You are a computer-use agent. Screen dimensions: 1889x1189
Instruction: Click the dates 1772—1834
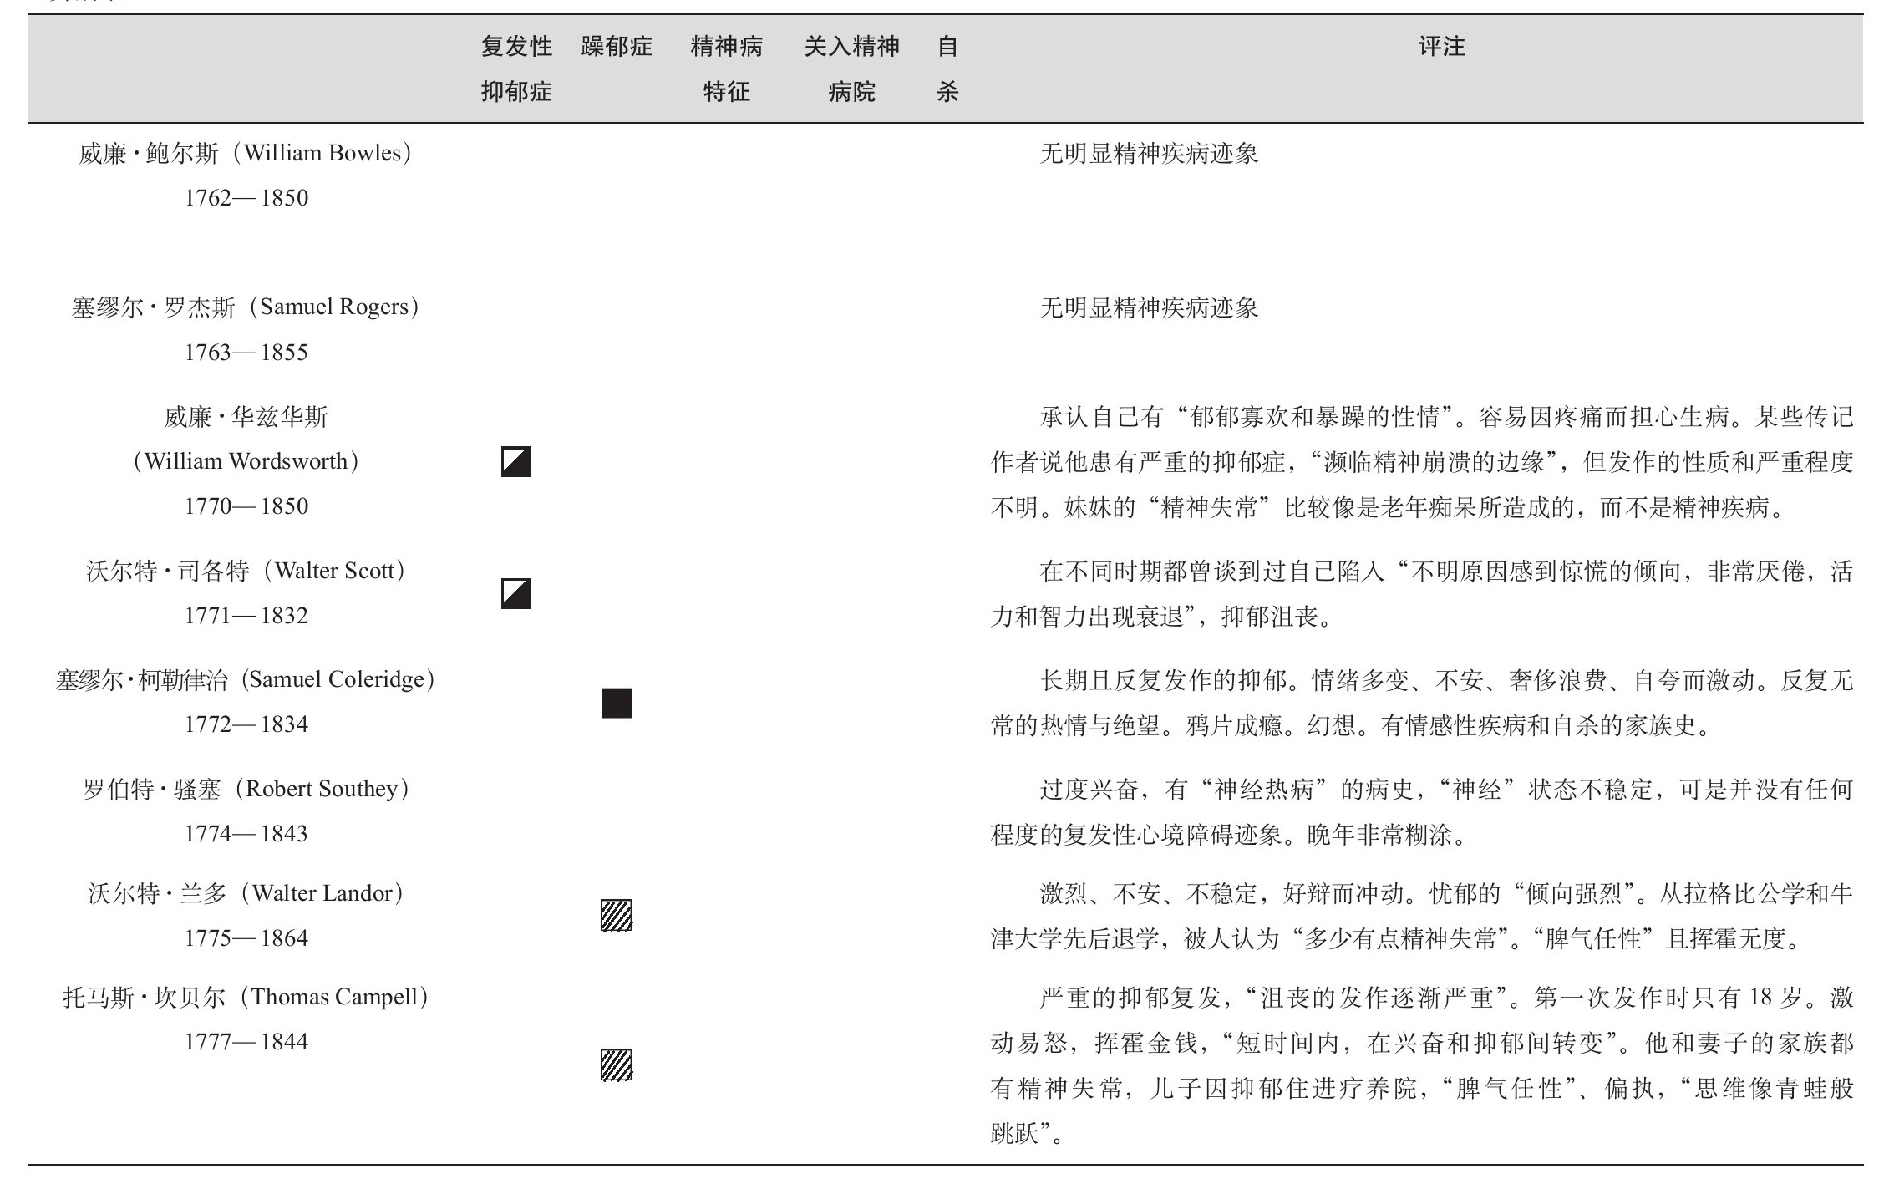246,724
